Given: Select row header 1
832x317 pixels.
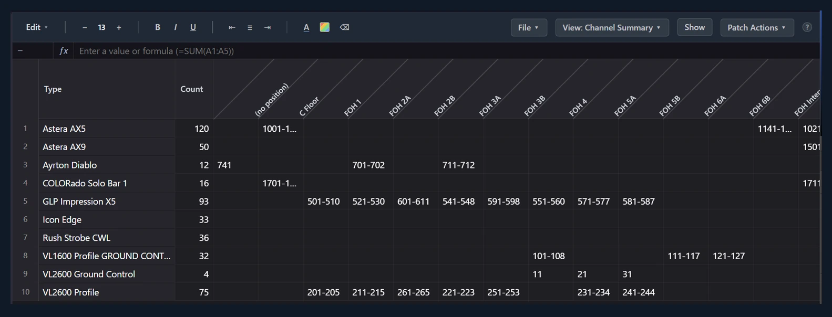Looking at the screenshot, I should click(x=25, y=129).
